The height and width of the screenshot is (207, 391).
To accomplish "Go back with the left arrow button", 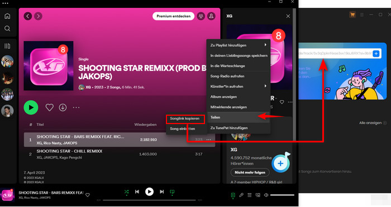I will 28,16.
